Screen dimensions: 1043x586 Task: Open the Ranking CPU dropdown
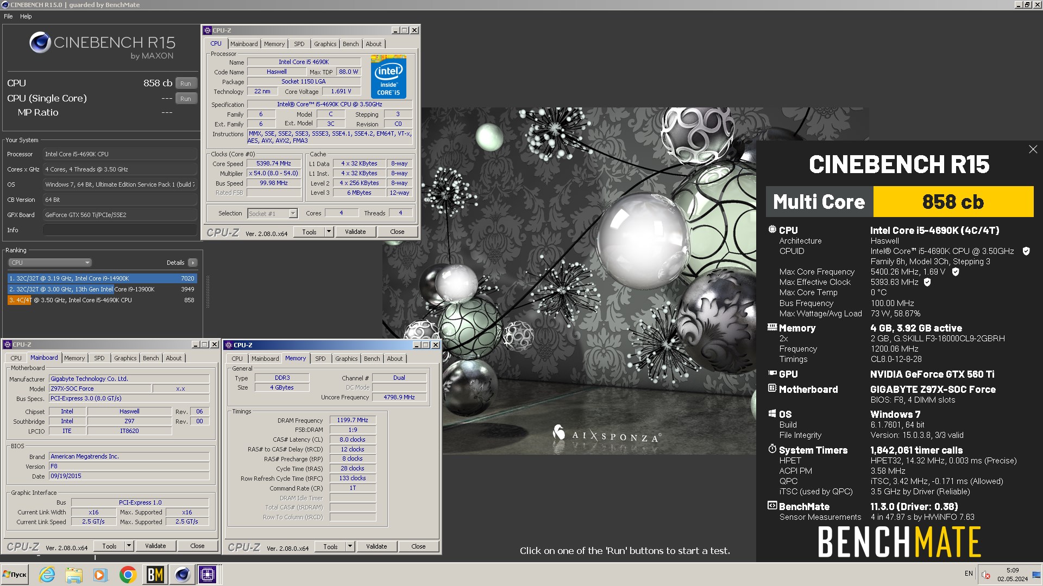point(49,263)
